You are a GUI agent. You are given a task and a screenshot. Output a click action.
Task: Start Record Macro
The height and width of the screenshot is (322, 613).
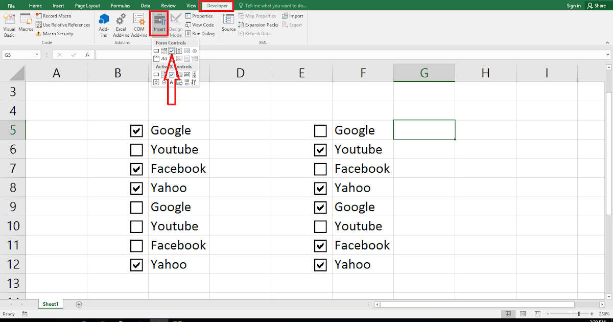tap(54, 16)
